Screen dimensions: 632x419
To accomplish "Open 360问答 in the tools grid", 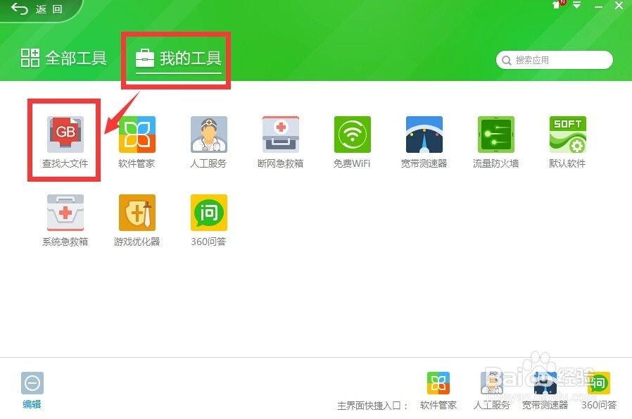I will tap(209, 220).
